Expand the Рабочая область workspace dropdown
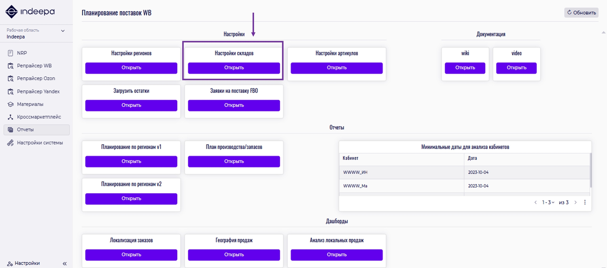607x268 pixels. coord(63,31)
